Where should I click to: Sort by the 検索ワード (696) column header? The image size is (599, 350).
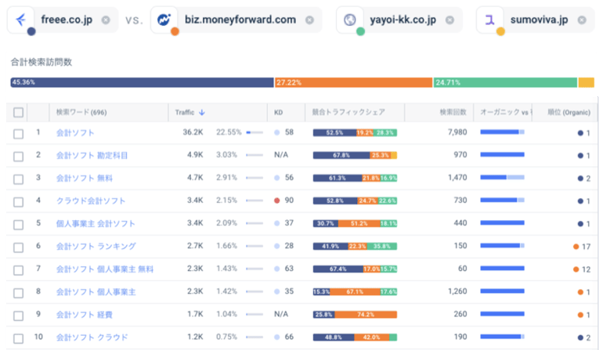pyautogui.click(x=81, y=112)
